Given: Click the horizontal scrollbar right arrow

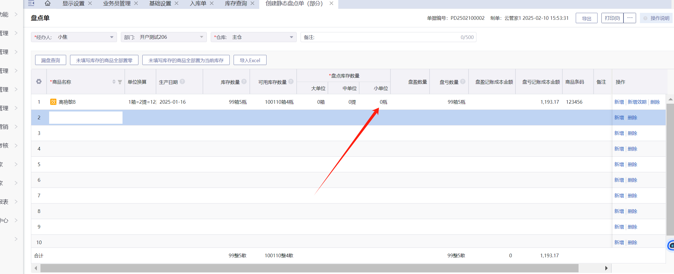Looking at the screenshot, I should 606,268.
